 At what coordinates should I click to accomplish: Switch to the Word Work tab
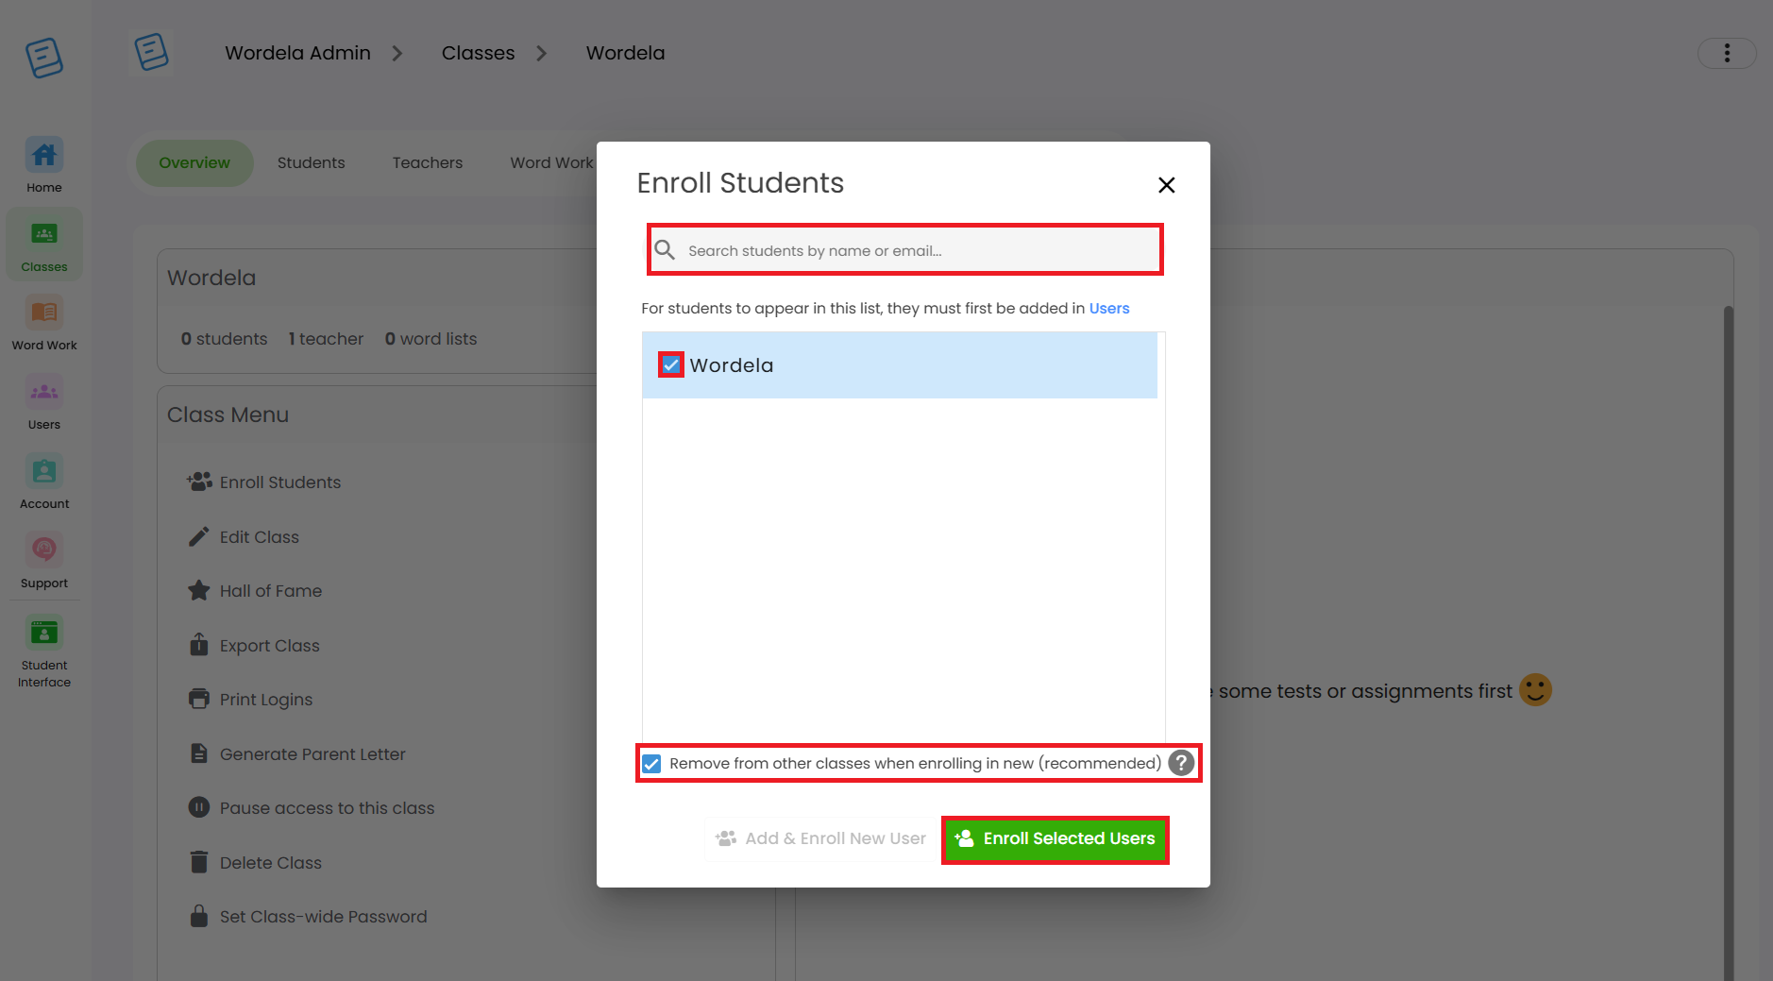551,162
